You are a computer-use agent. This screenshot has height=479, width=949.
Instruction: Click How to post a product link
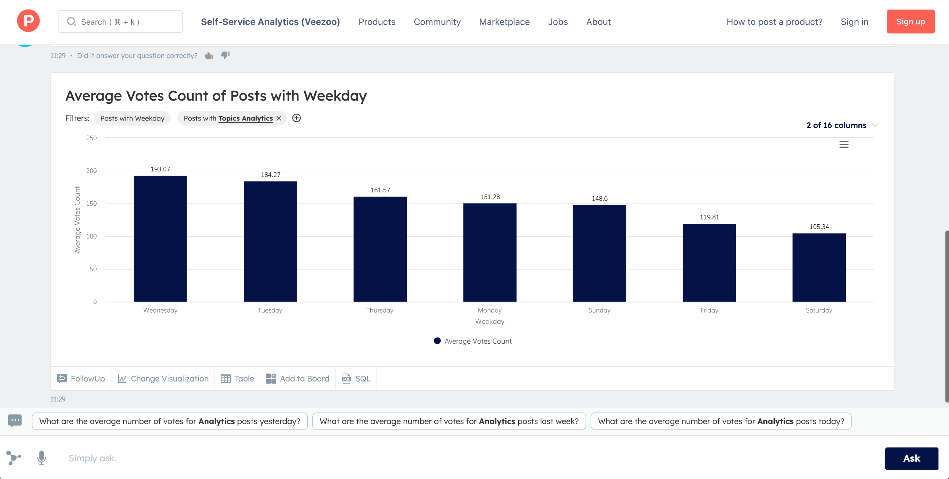(774, 22)
